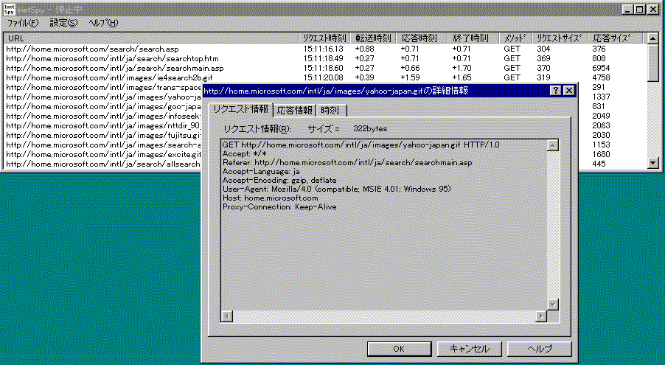The width and height of the screenshot is (665, 365).
Task: Click the URL list scroll up arrow
Action: pyautogui.click(x=653, y=38)
